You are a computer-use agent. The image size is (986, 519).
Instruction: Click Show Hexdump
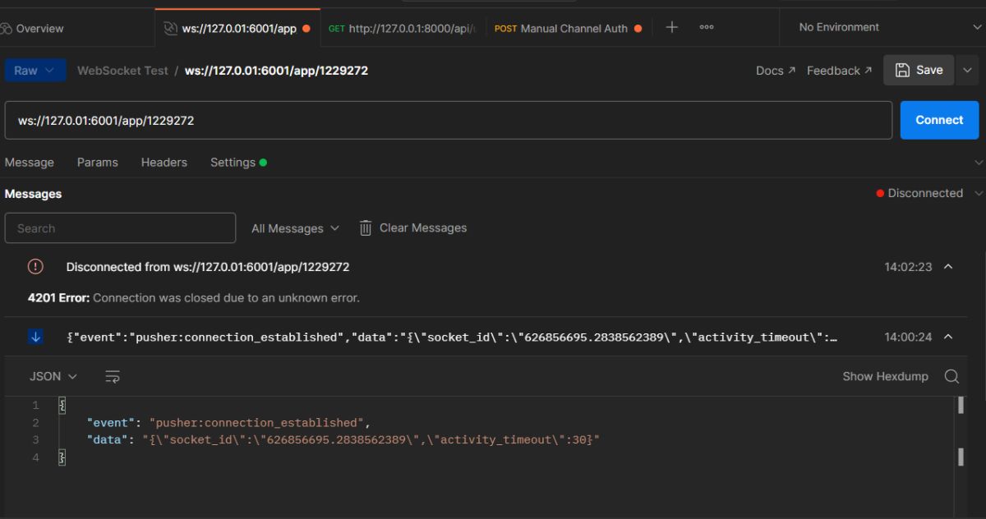885,376
